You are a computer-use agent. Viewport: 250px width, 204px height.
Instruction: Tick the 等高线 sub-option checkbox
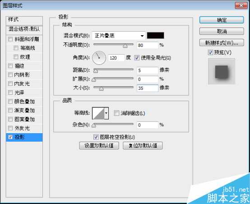(16, 48)
